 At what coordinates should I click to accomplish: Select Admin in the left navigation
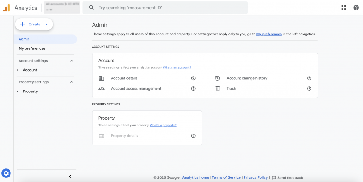(x=25, y=39)
